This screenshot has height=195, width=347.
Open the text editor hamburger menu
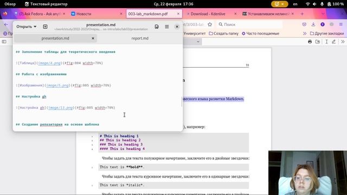click(167, 27)
